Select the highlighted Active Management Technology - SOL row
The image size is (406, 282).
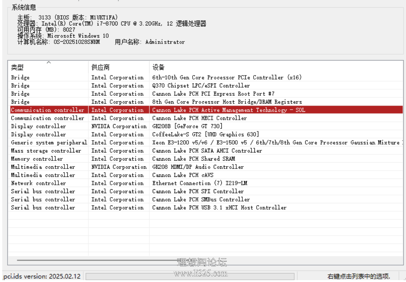(x=228, y=110)
